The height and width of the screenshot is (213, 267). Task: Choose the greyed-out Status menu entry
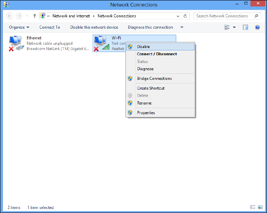(160, 61)
